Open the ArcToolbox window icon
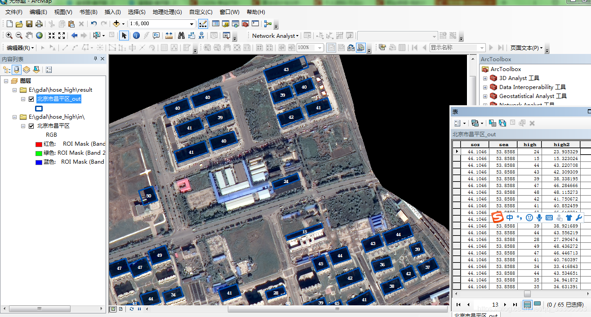This screenshot has width=591, height=317. point(245,24)
